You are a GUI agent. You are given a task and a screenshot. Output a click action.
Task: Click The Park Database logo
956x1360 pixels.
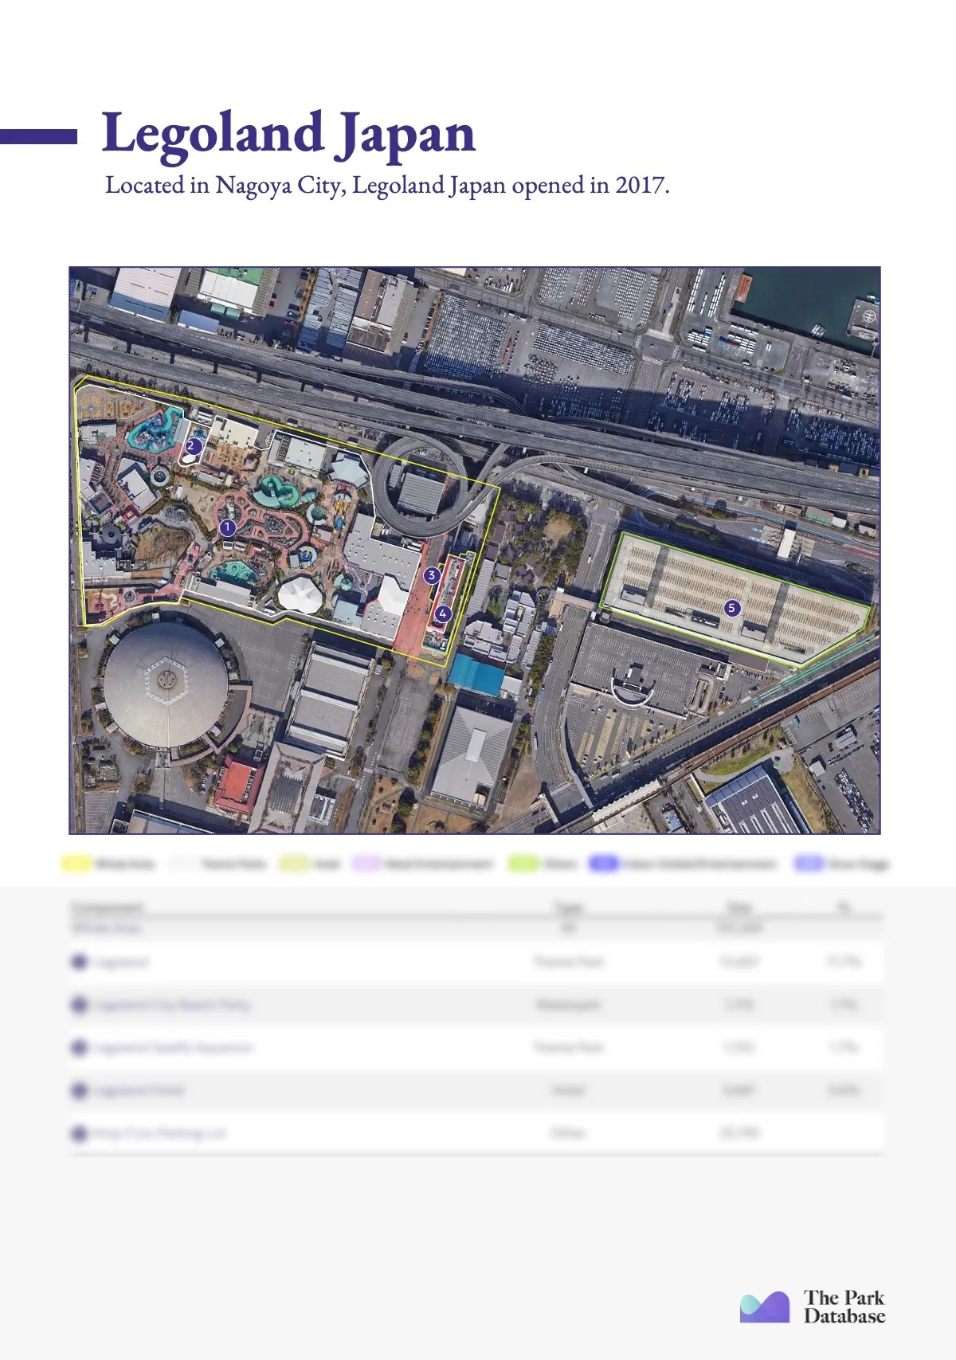(x=813, y=1307)
